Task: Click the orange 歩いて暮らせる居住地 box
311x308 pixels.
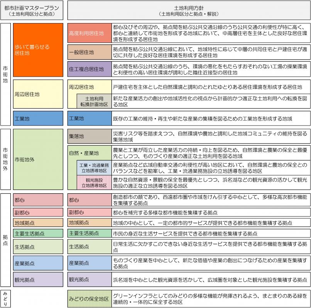Action: pos(38,50)
